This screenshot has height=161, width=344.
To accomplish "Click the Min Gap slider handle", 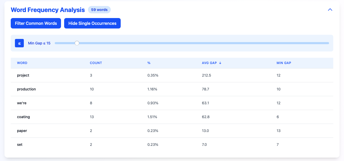I will click(x=77, y=43).
